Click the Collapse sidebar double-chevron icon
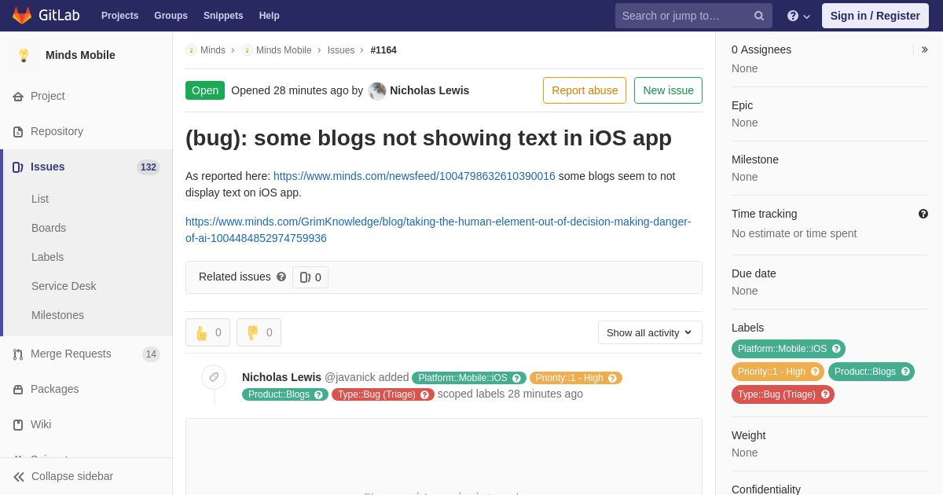 [x=19, y=477]
